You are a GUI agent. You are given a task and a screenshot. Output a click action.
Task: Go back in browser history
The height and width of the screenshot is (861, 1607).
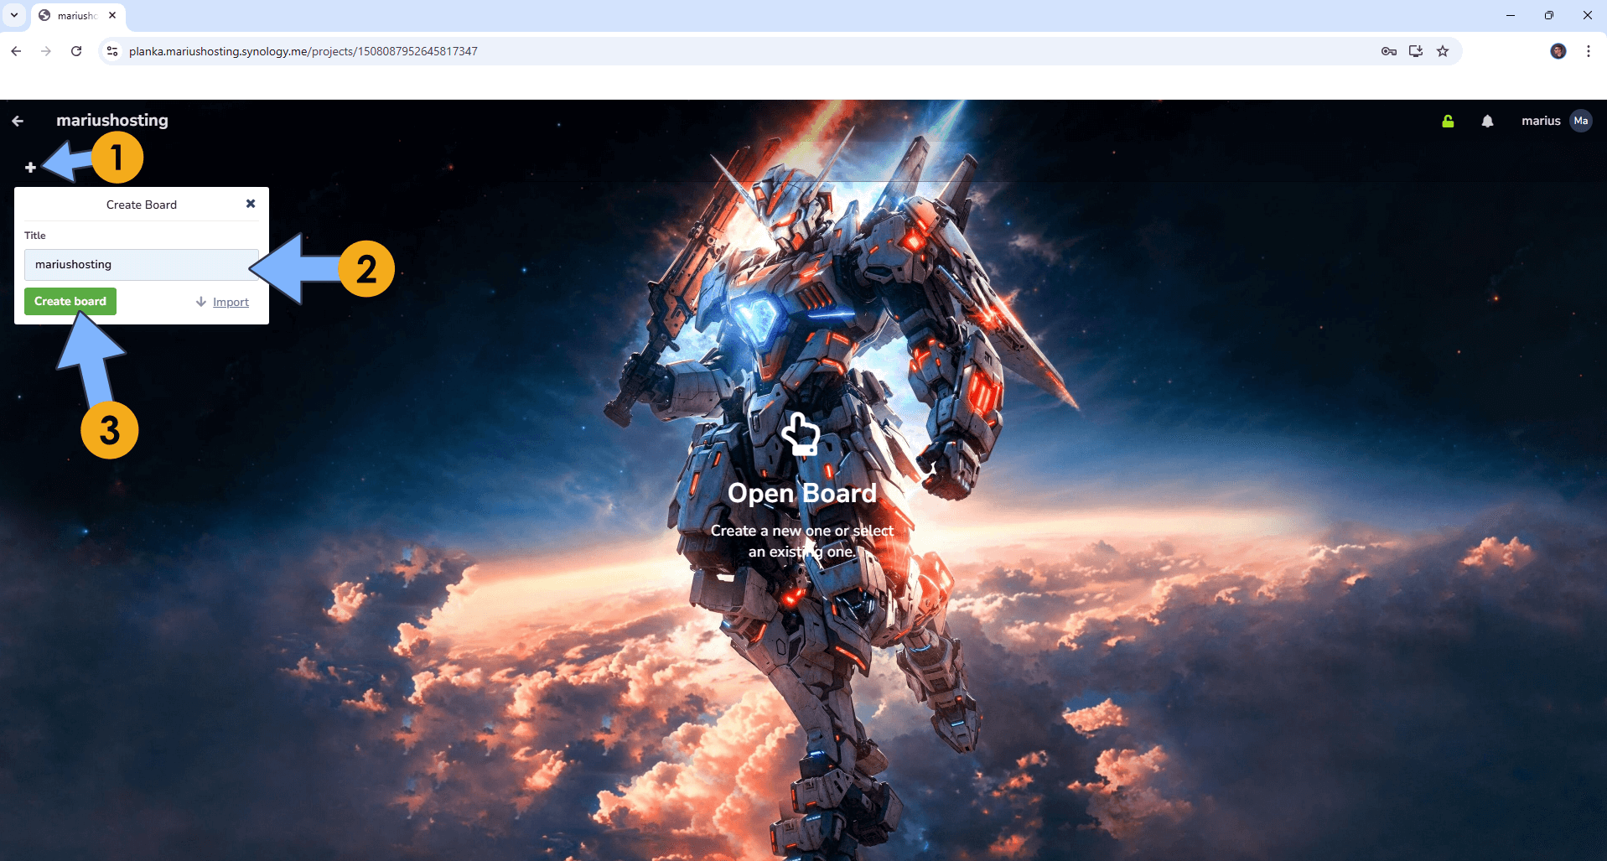(16, 51)
